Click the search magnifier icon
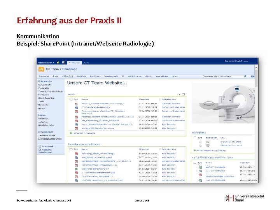280x210 pixels. 245,76
